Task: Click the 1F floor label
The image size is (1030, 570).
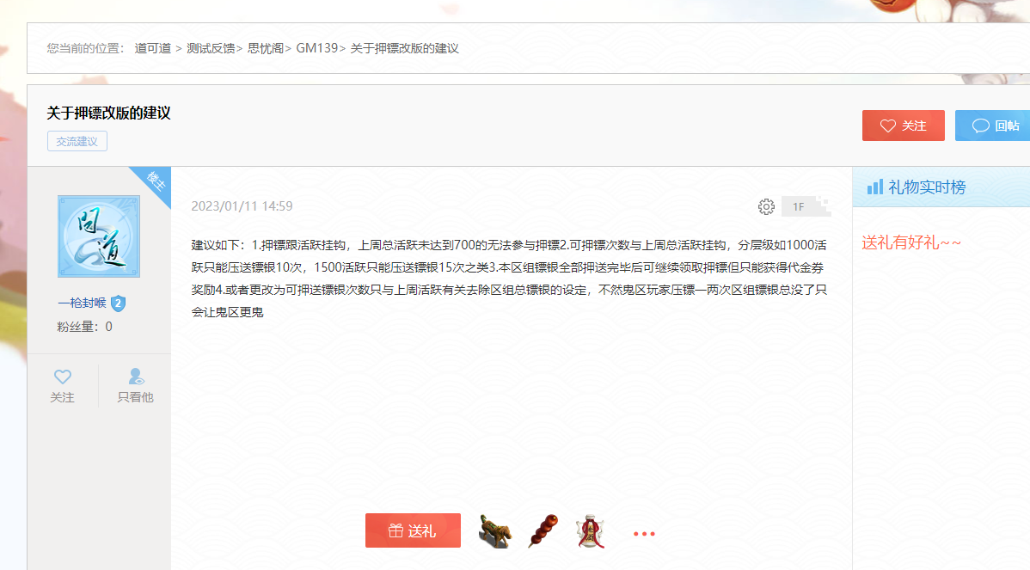Action: 798,207
